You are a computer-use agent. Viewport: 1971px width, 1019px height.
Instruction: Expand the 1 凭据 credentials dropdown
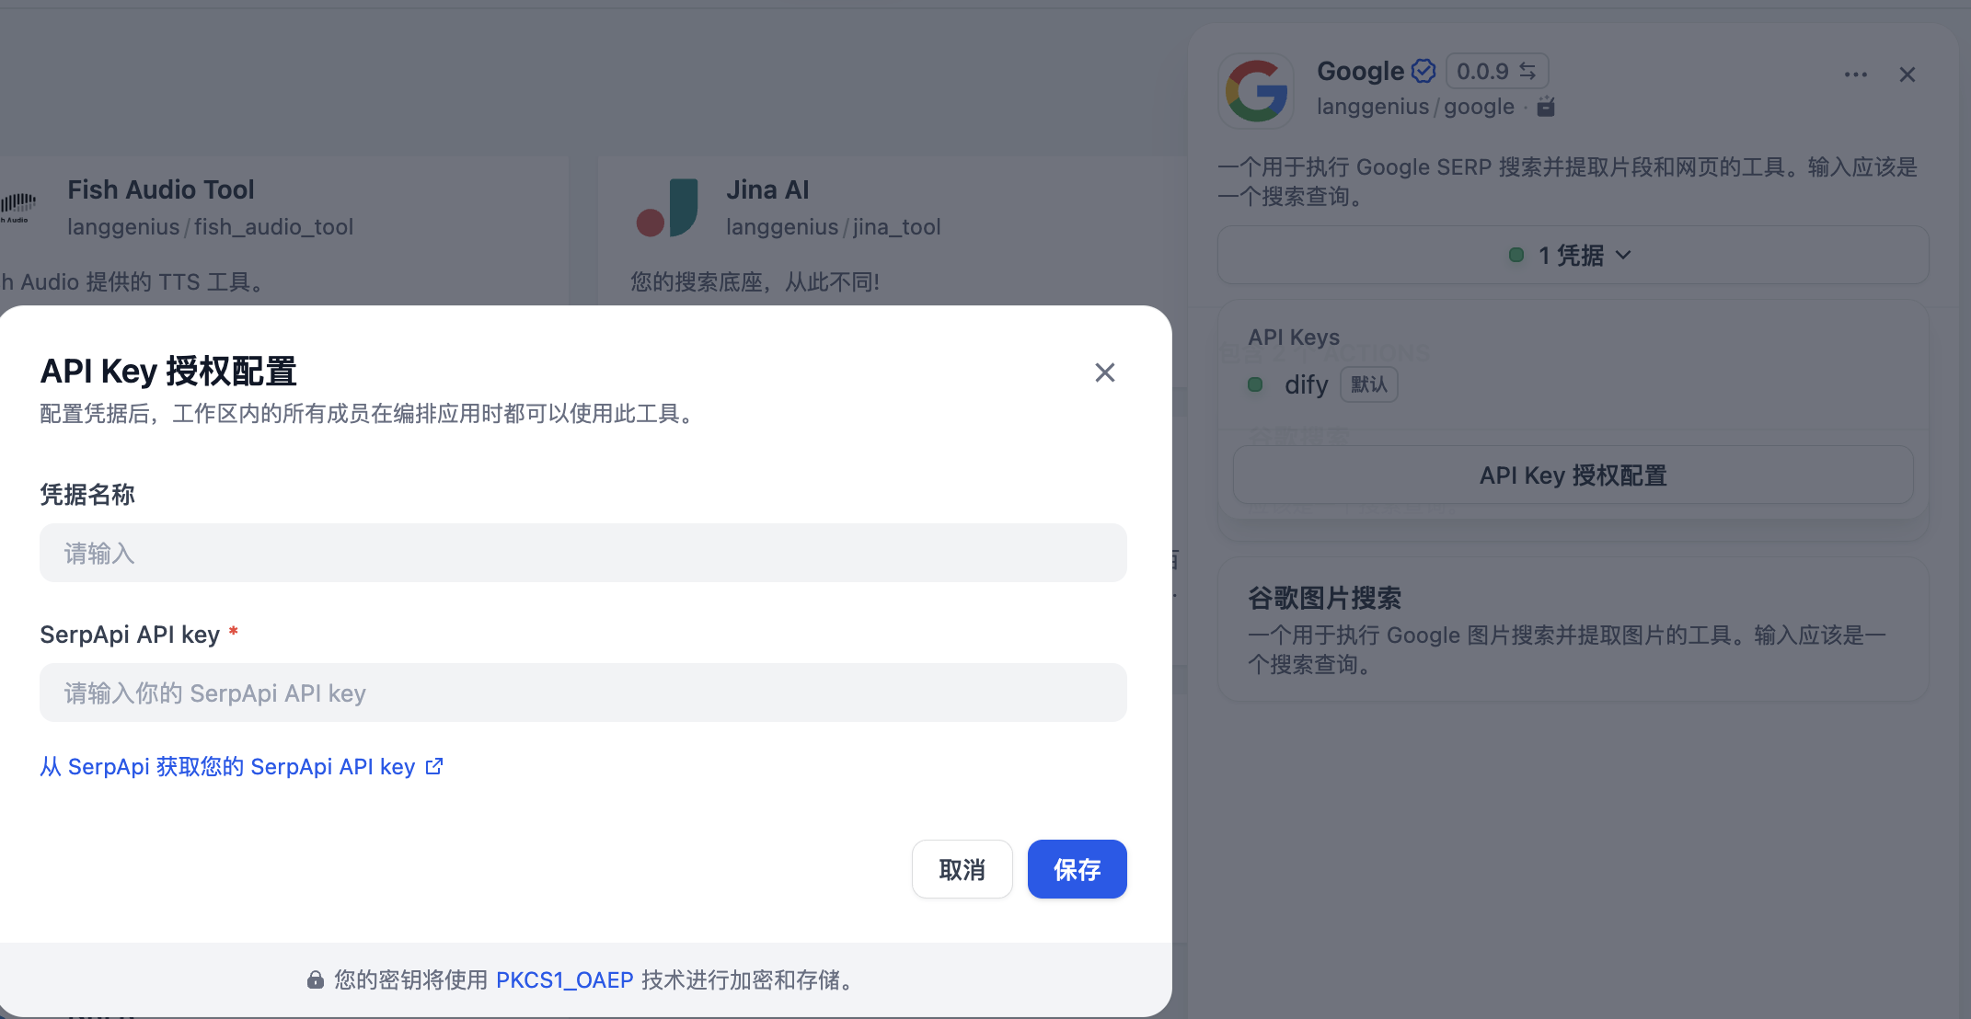pos(1573,255)
